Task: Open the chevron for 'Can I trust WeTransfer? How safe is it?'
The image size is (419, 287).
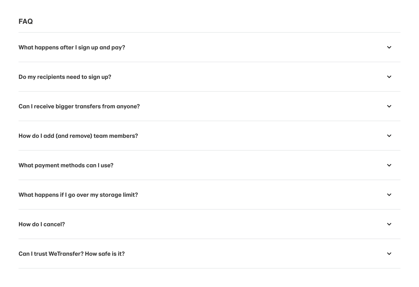Action: coord(389,253)
